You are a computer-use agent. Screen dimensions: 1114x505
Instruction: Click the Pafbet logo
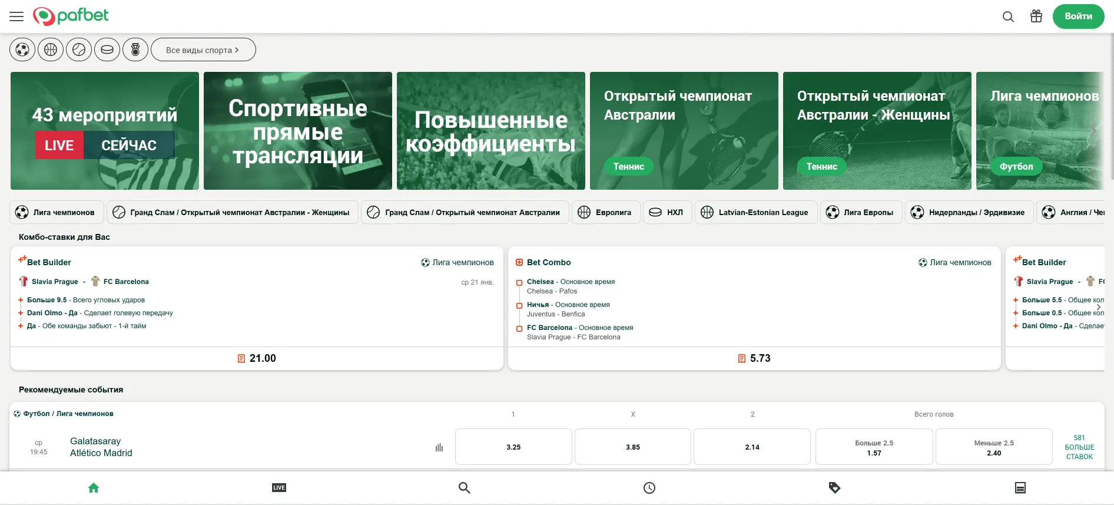71,16
